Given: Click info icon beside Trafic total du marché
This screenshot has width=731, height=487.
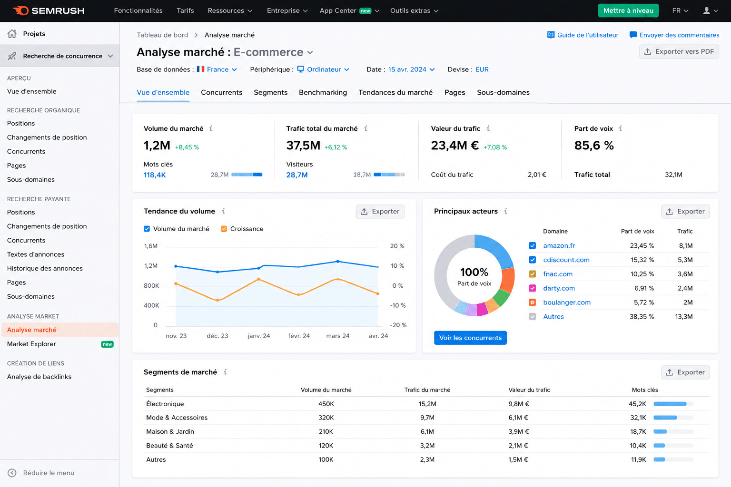Looking at the screenshot, I should (365, 128).
